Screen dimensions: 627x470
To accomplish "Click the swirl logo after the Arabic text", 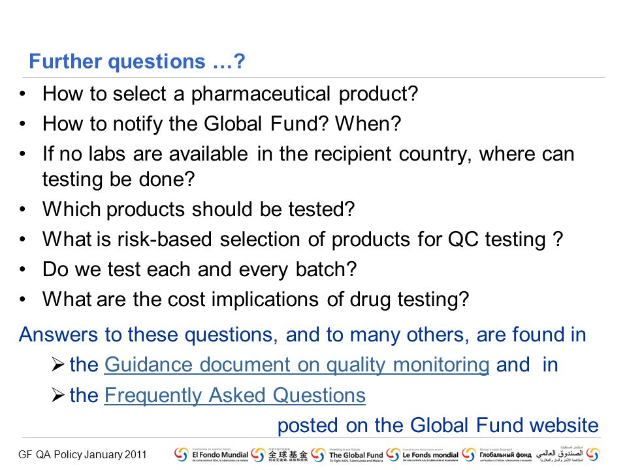I will pyautogui.click(x=592, y=454).
